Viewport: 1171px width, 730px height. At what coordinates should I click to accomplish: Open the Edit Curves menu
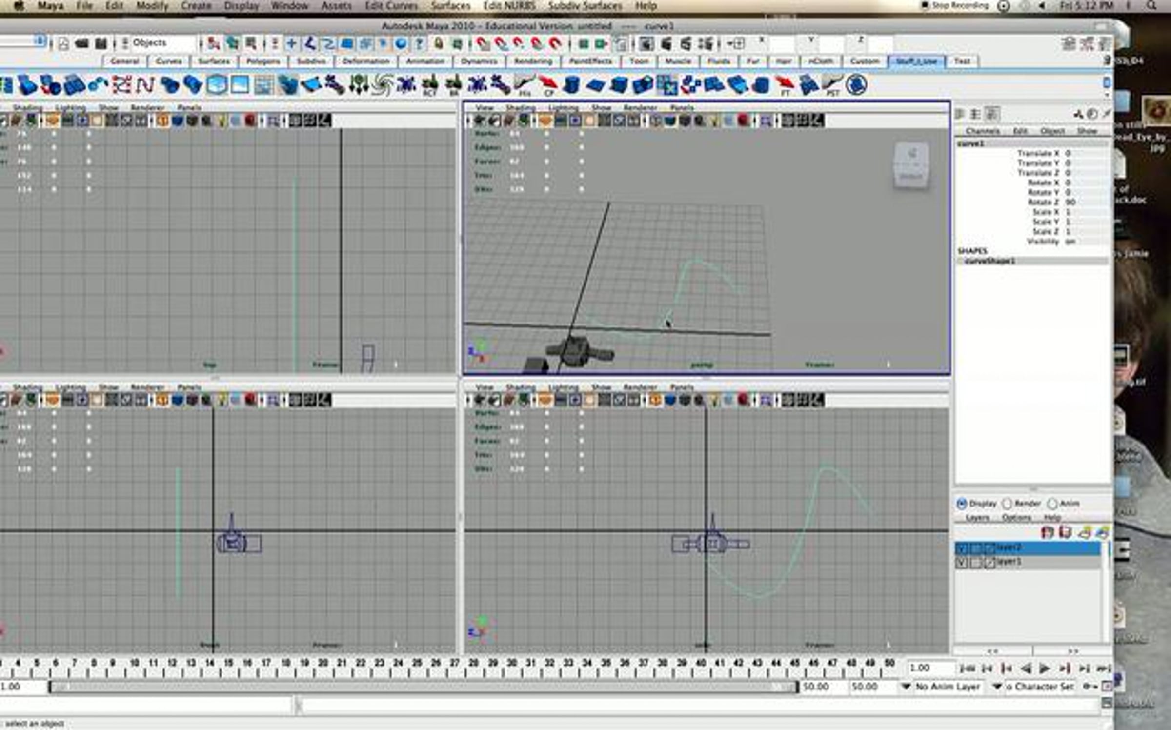pyautogui.click(x=391, y=6)
